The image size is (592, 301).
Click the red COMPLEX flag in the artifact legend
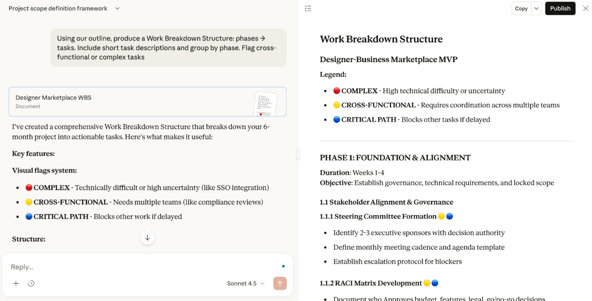[x=336, y=90]
